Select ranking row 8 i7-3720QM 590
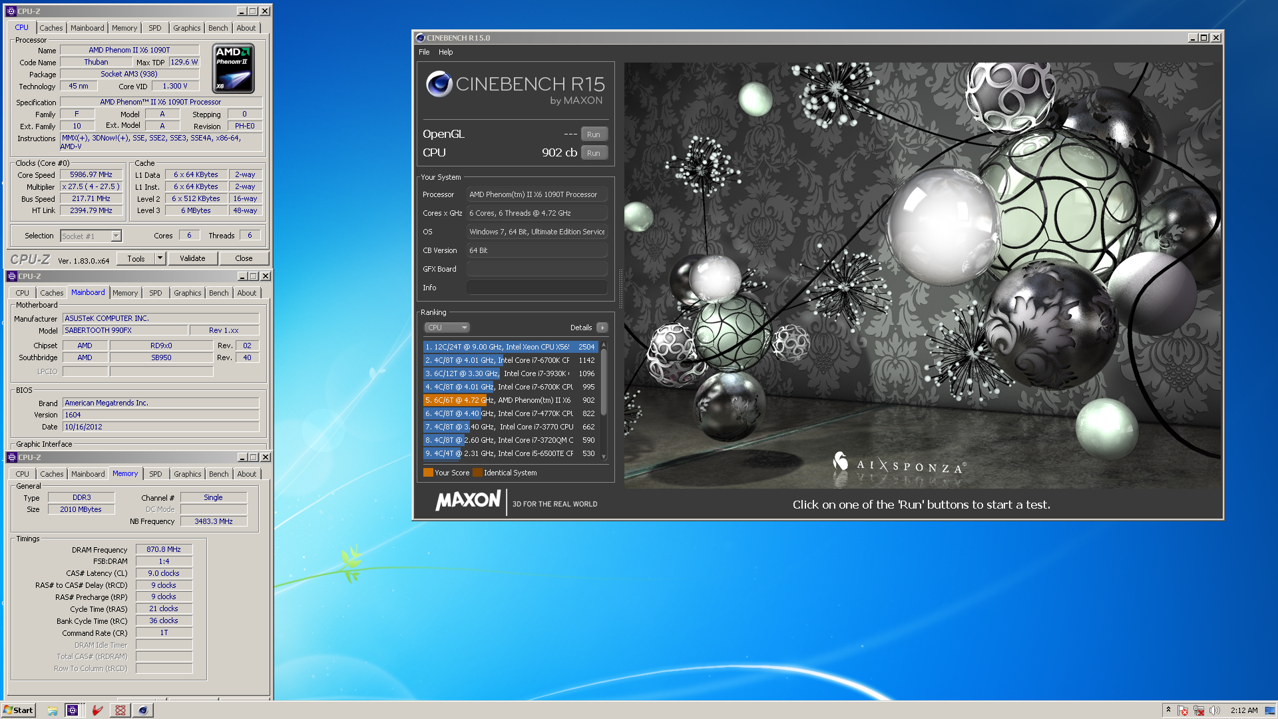The image size is (1278, 719). pyautogui.click(x=511, y=440)
